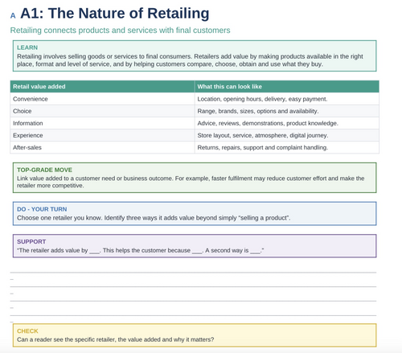Viewport: 402px width, 353px height.
Task: Click the Choice table cell
Action: click(x=102, y=111)
